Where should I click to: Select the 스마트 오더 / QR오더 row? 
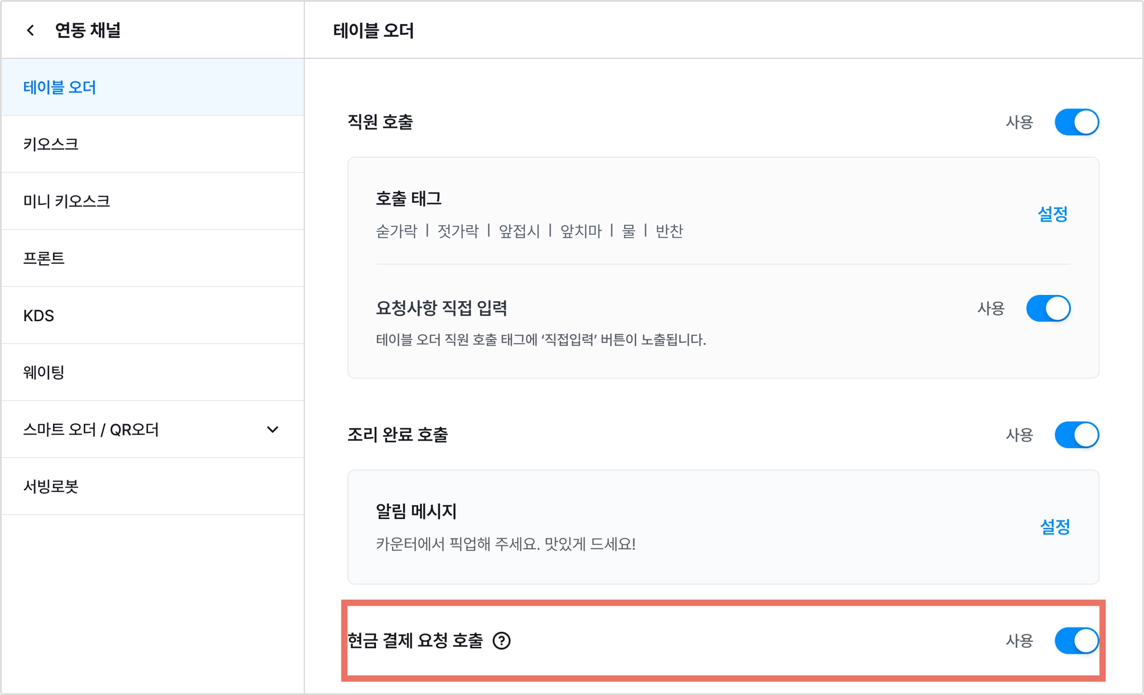pyautogui.click(x=152, y=429)
